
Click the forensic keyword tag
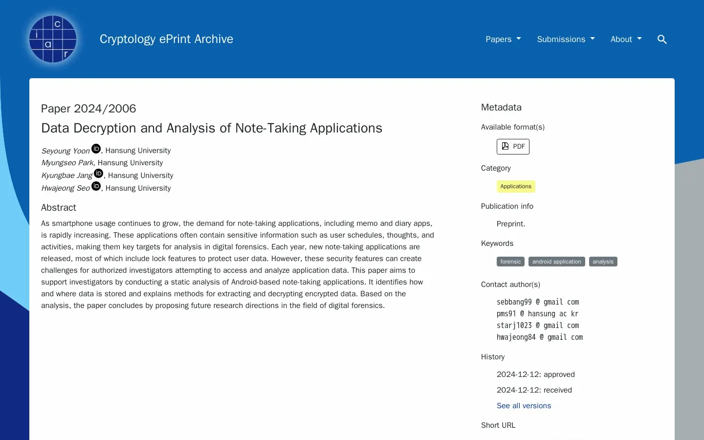click(x=510, y=262)
